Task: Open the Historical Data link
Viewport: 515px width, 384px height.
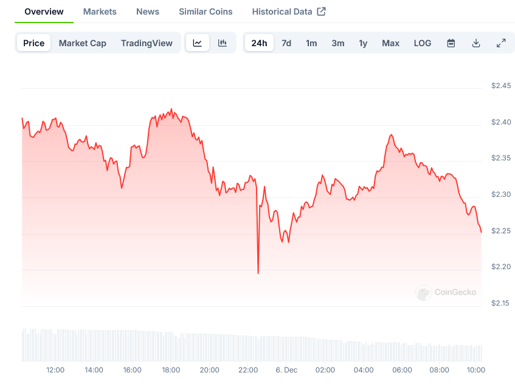Action: [282, 12]
